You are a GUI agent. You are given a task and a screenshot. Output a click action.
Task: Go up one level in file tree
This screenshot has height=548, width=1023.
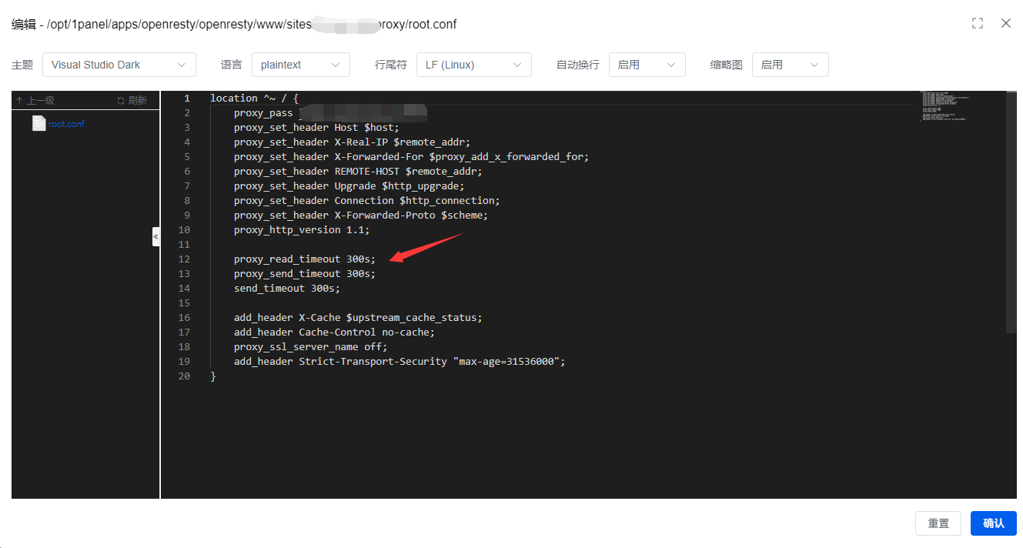tap(35, 100)
